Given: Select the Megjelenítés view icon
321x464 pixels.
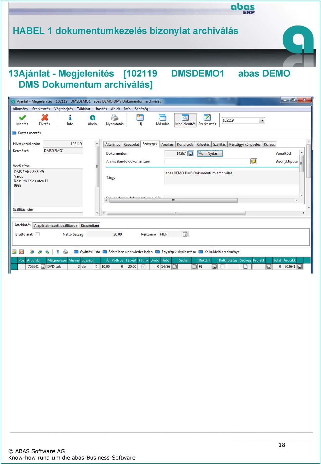Looking at the screenshot, I should point(185,118).
